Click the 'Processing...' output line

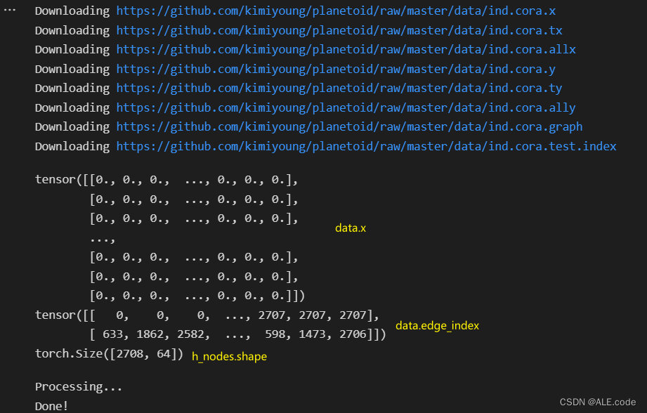[79, 387]
